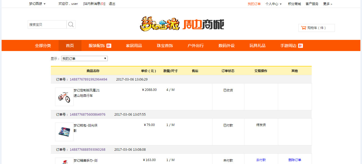Screen dimensions: 362x164
Task: Click the 商品名称 column header
Action: pyautogui.click(x=93, y=71)
